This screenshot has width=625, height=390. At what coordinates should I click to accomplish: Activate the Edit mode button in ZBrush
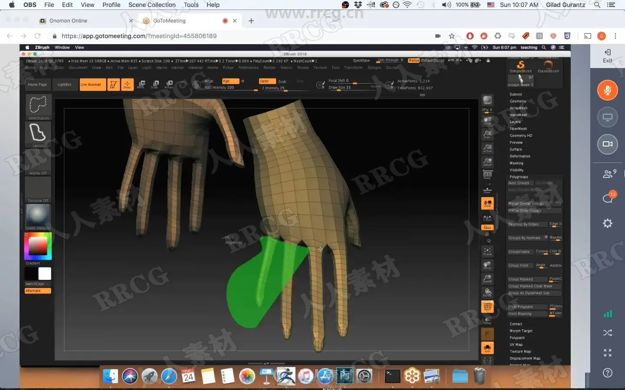pos(113,84)
